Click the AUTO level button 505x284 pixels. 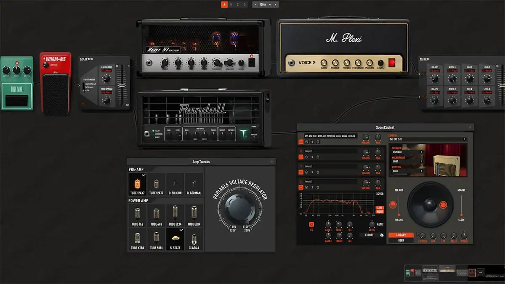pos(379,223)
